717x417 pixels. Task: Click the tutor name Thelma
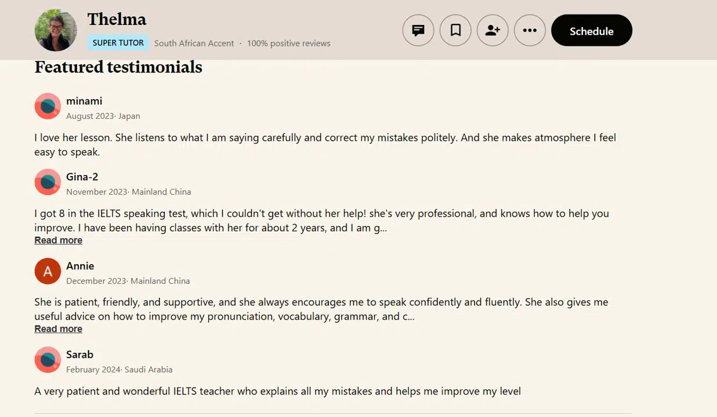pos(117,19)
